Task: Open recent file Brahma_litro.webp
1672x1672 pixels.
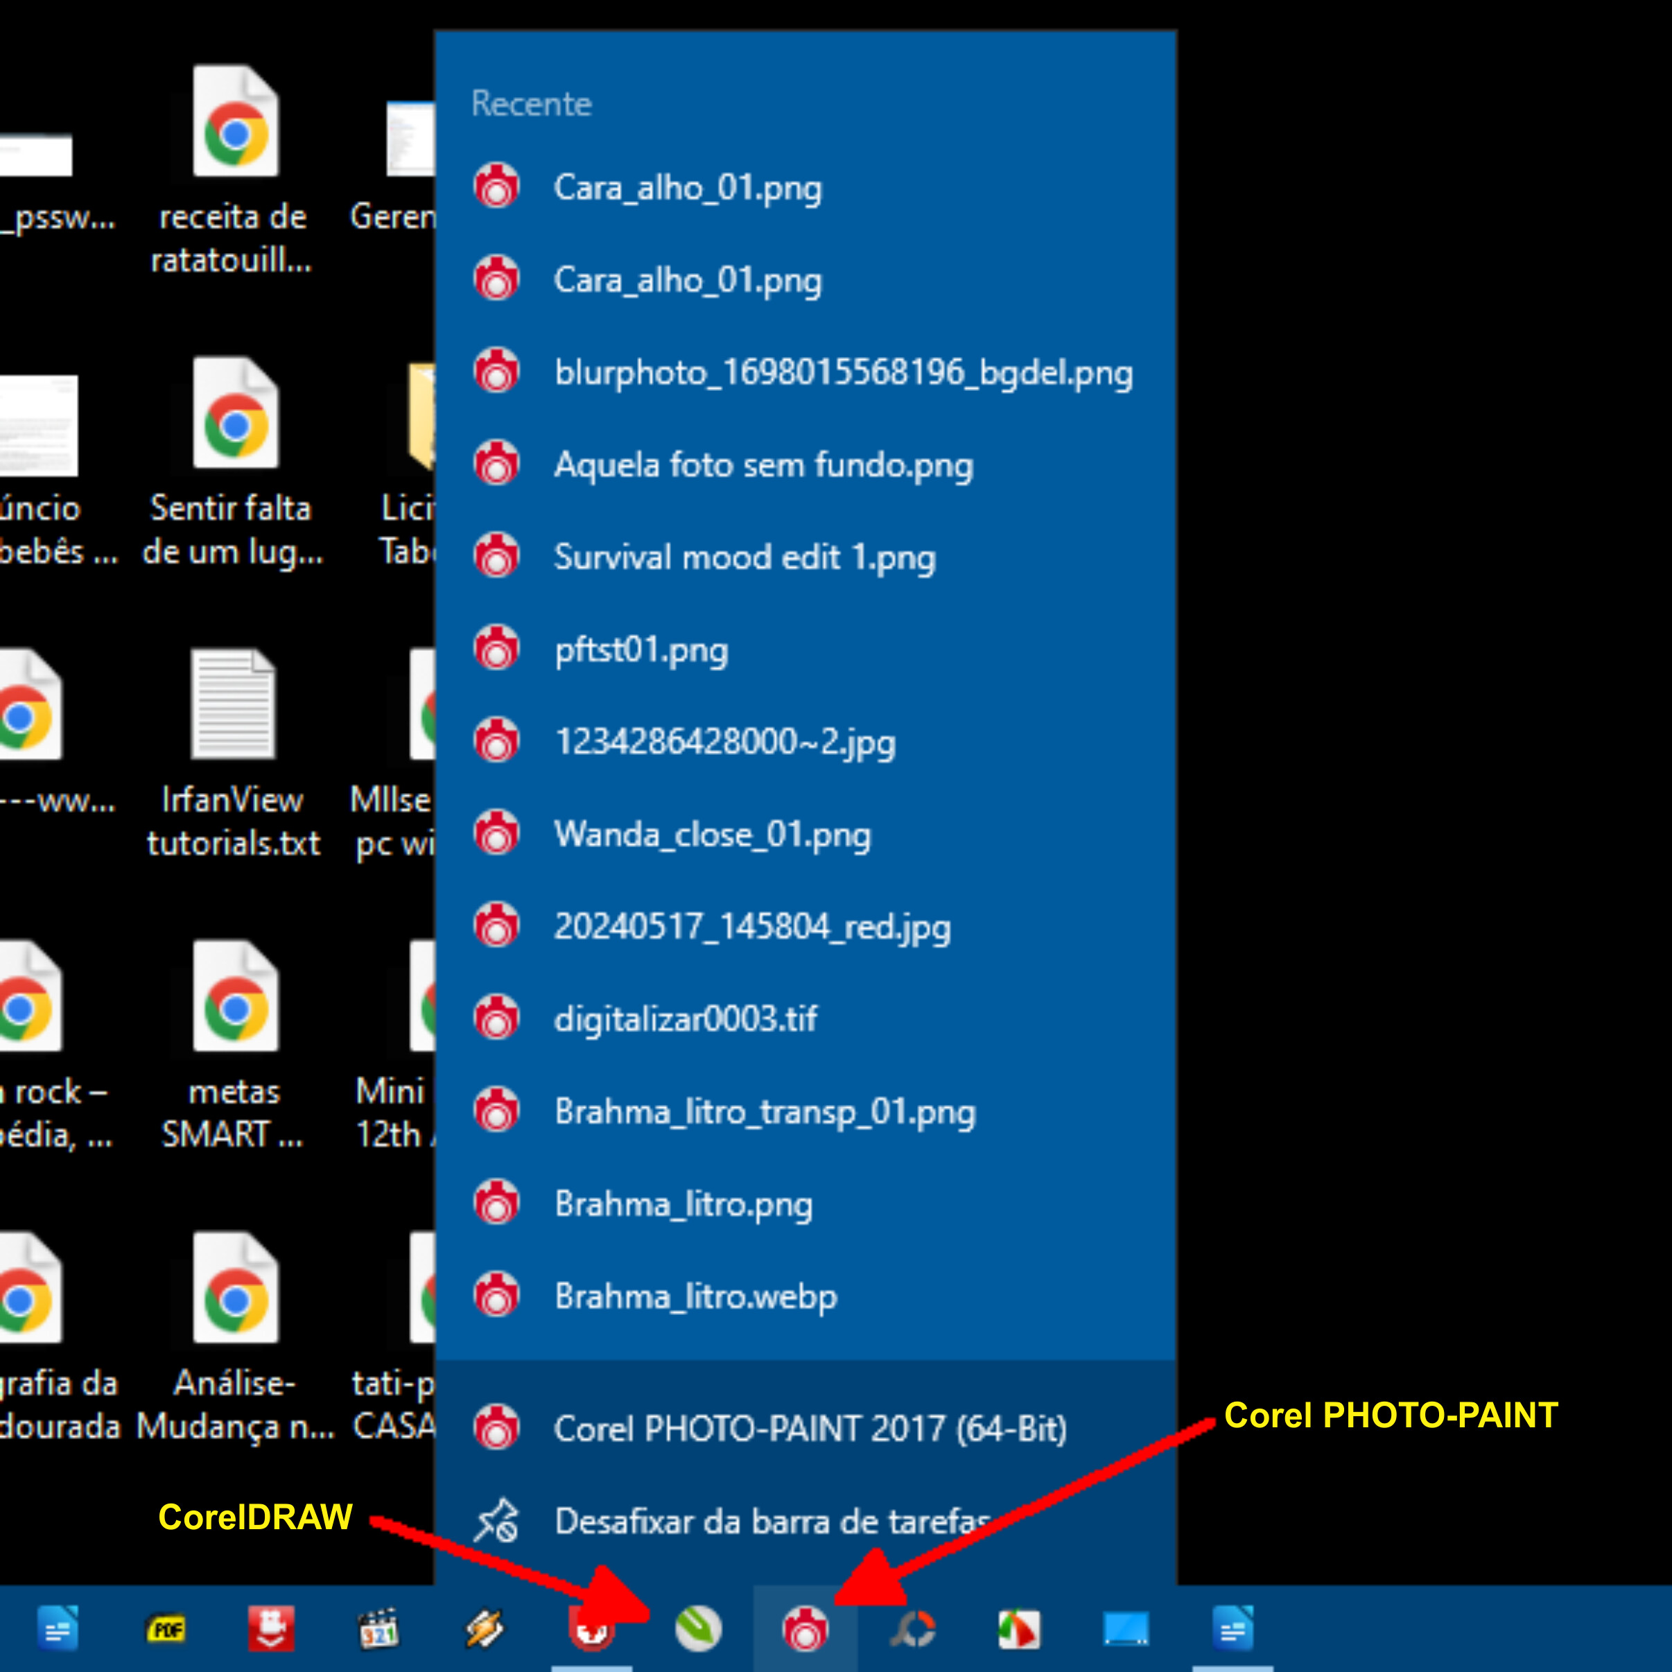Action: click(x=696, y=1296)
